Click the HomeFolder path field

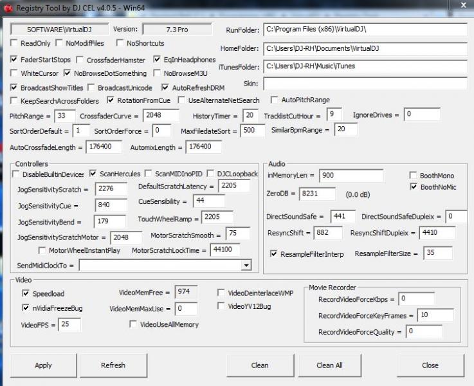coord(365,49)
